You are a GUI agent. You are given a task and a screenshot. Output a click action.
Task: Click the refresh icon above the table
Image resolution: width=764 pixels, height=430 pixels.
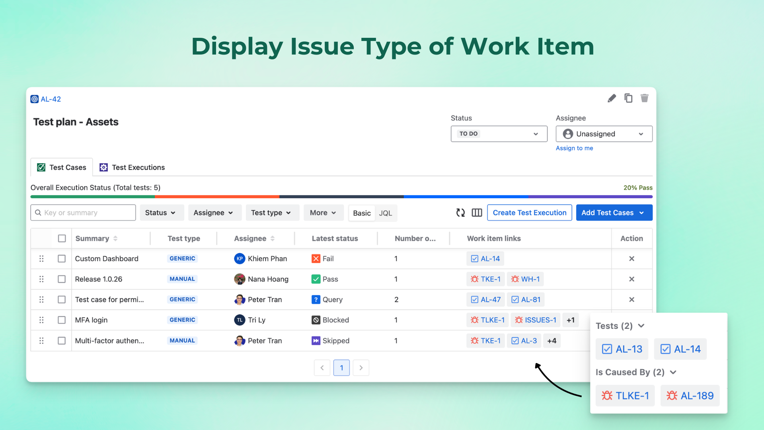tap(460, 213)
